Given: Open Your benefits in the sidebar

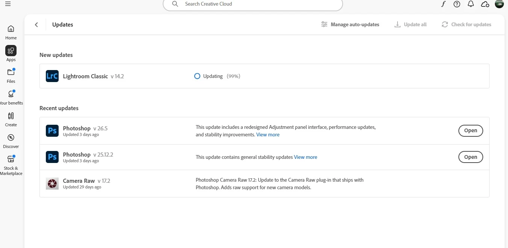Looking at the screenshot, I should click(11, 97).
